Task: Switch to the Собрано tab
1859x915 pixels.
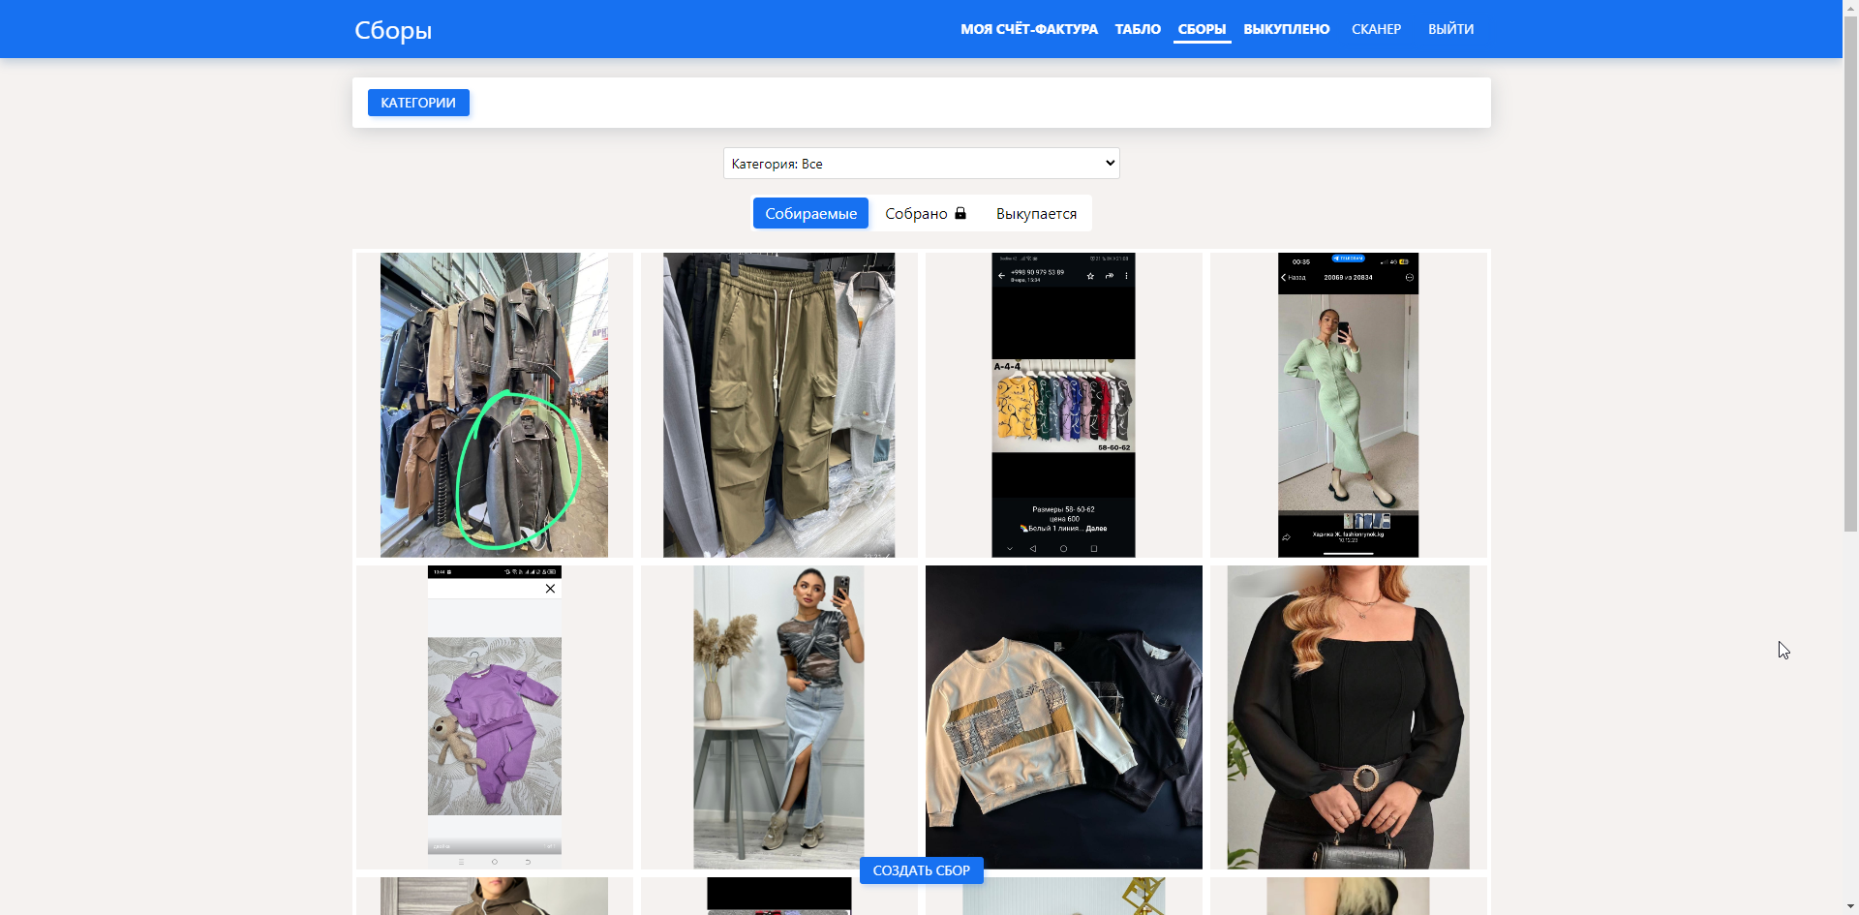Action: click(x=926, y=213)
